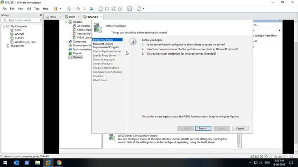
Task: Click the options pane scroll down arrow
Action: [238, 147]
